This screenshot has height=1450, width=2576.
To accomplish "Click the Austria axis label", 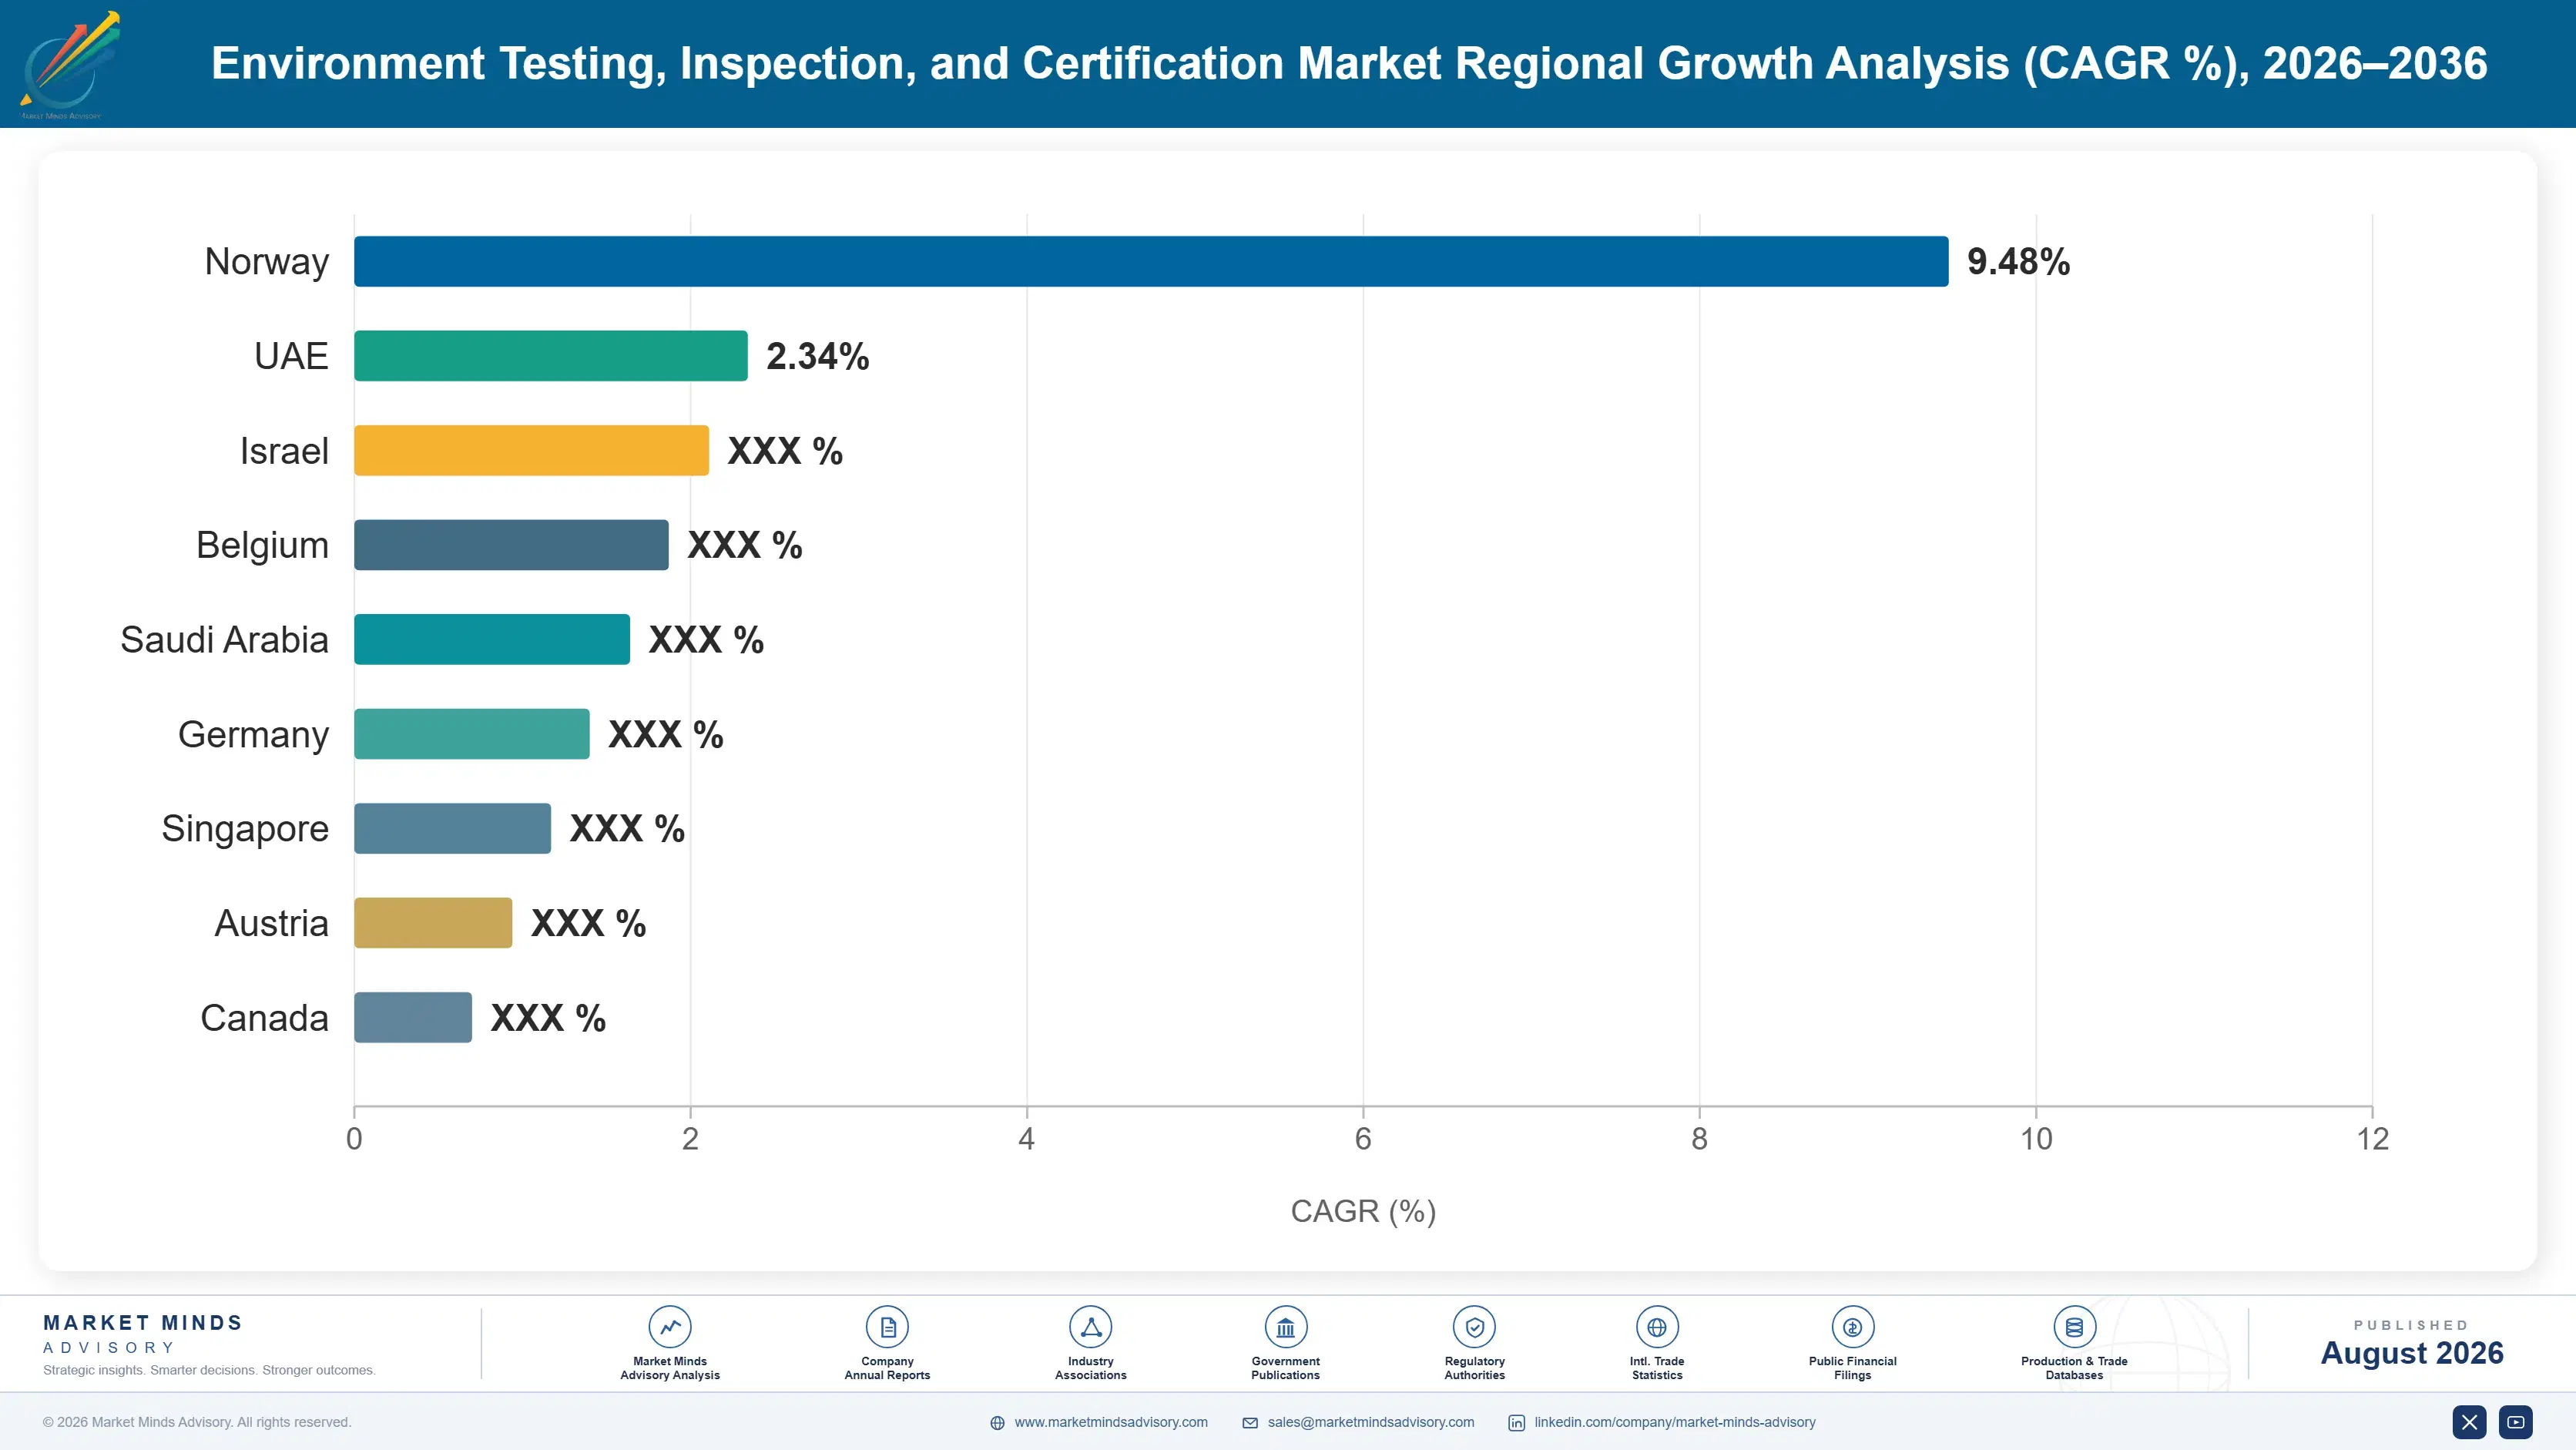I will click(271, 923).
